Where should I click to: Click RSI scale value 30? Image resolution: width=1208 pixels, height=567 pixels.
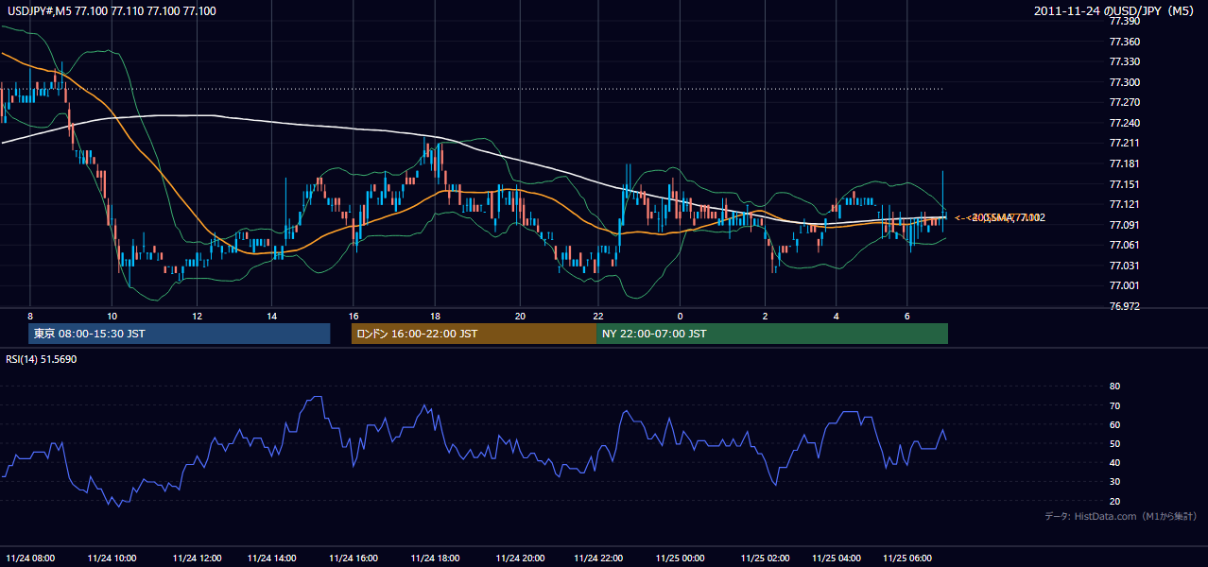click(1115, 482)
